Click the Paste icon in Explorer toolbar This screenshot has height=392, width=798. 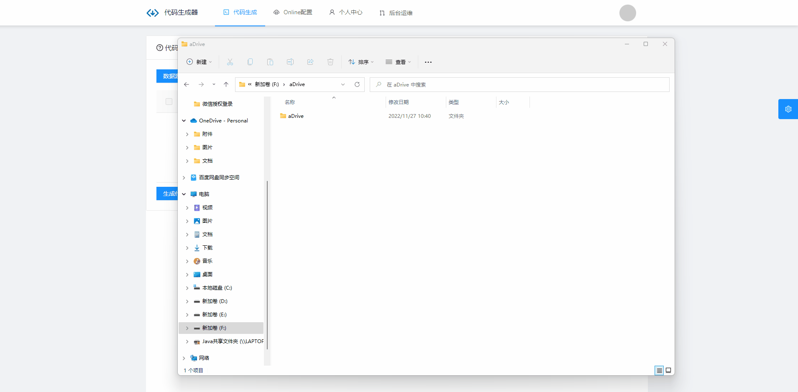coord(270,62)
